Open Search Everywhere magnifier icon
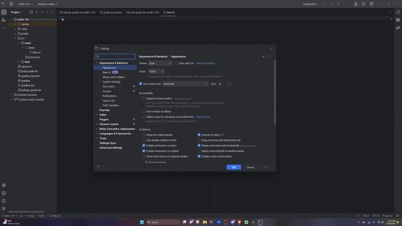 (364, 4)
